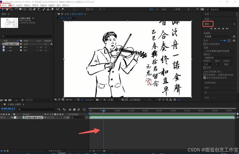Viewport: 239px width, 154px height.
Task: Open the 文件(F) menu
Action: [x=3, y=5]
